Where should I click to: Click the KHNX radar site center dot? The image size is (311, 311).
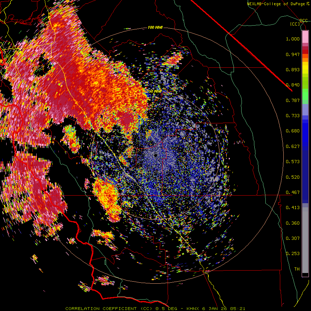[156, 155]
